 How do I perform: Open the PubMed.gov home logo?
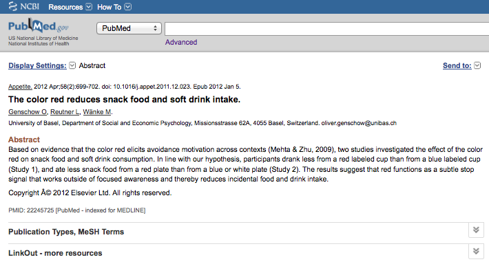click(39, 26)
